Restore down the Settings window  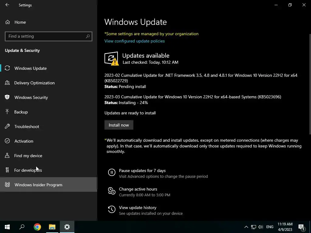coord(290,5)
